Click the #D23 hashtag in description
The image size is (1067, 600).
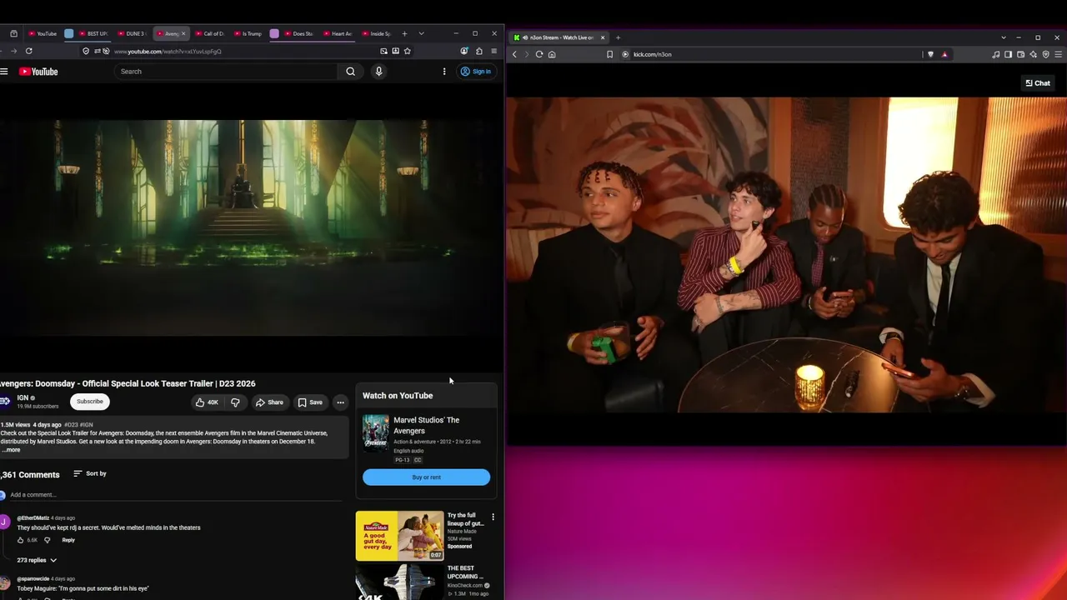click(x=71, y=425)
